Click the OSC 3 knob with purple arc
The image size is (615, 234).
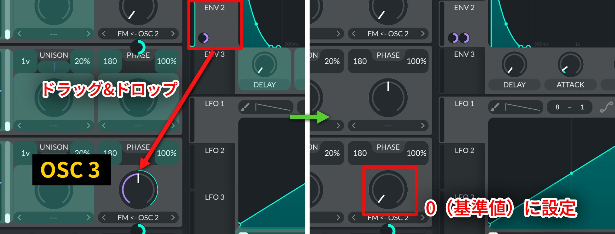click(x=138, y=190)
